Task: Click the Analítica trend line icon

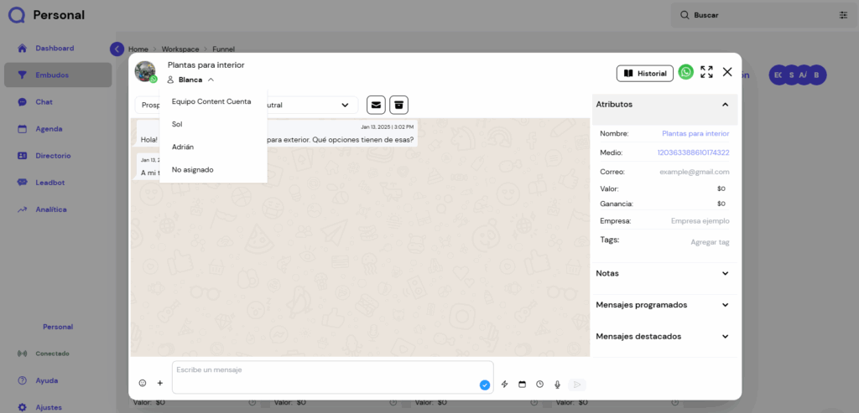Action: [x=22, y=209]
